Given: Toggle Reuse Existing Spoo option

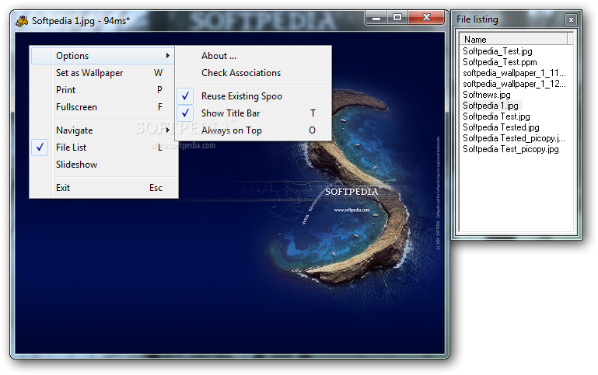Looking at the screenshot, I should [254, 96].
